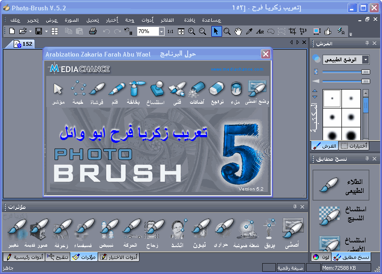This screenshot has width=382, height=274.
Task: Switch to the أدوات الاختيار selection tools tab
Action: 119,257
